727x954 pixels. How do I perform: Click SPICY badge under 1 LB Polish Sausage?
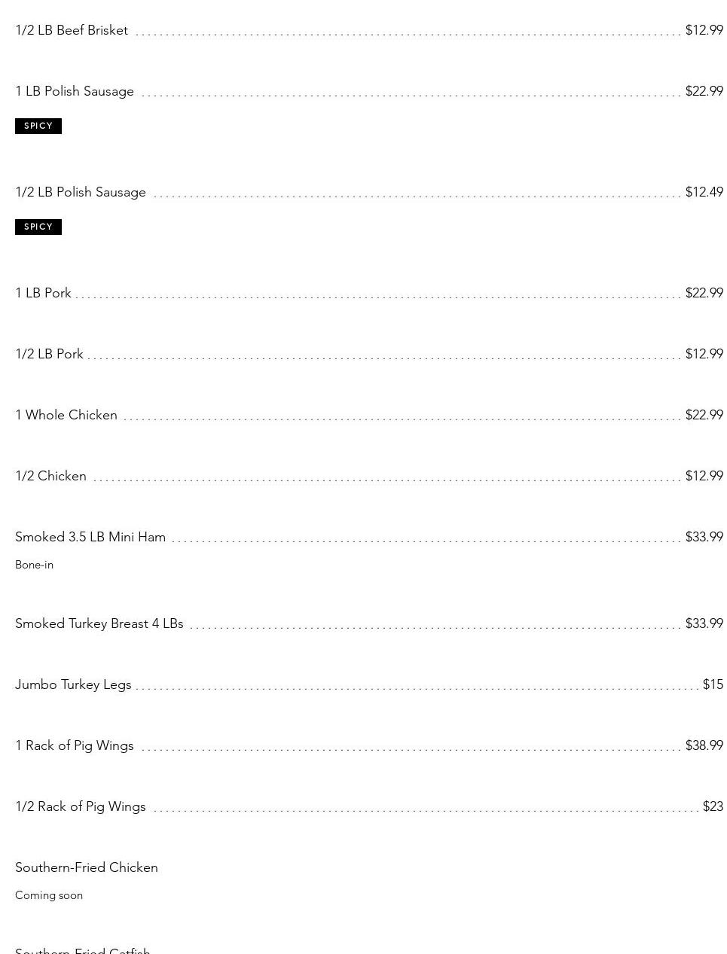click(38, 126)
